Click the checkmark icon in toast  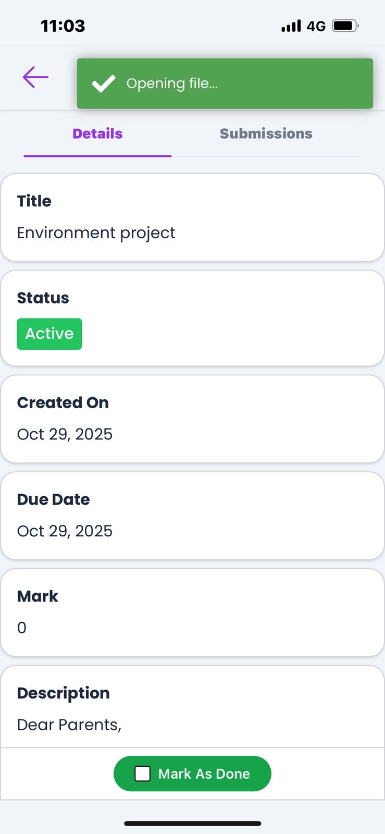tap(103, 83)
